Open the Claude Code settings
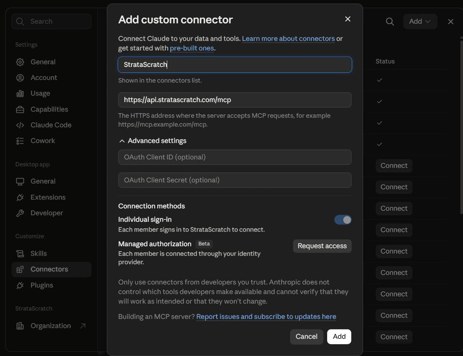Screen dimensions: 463x356 tap(52, 125)
